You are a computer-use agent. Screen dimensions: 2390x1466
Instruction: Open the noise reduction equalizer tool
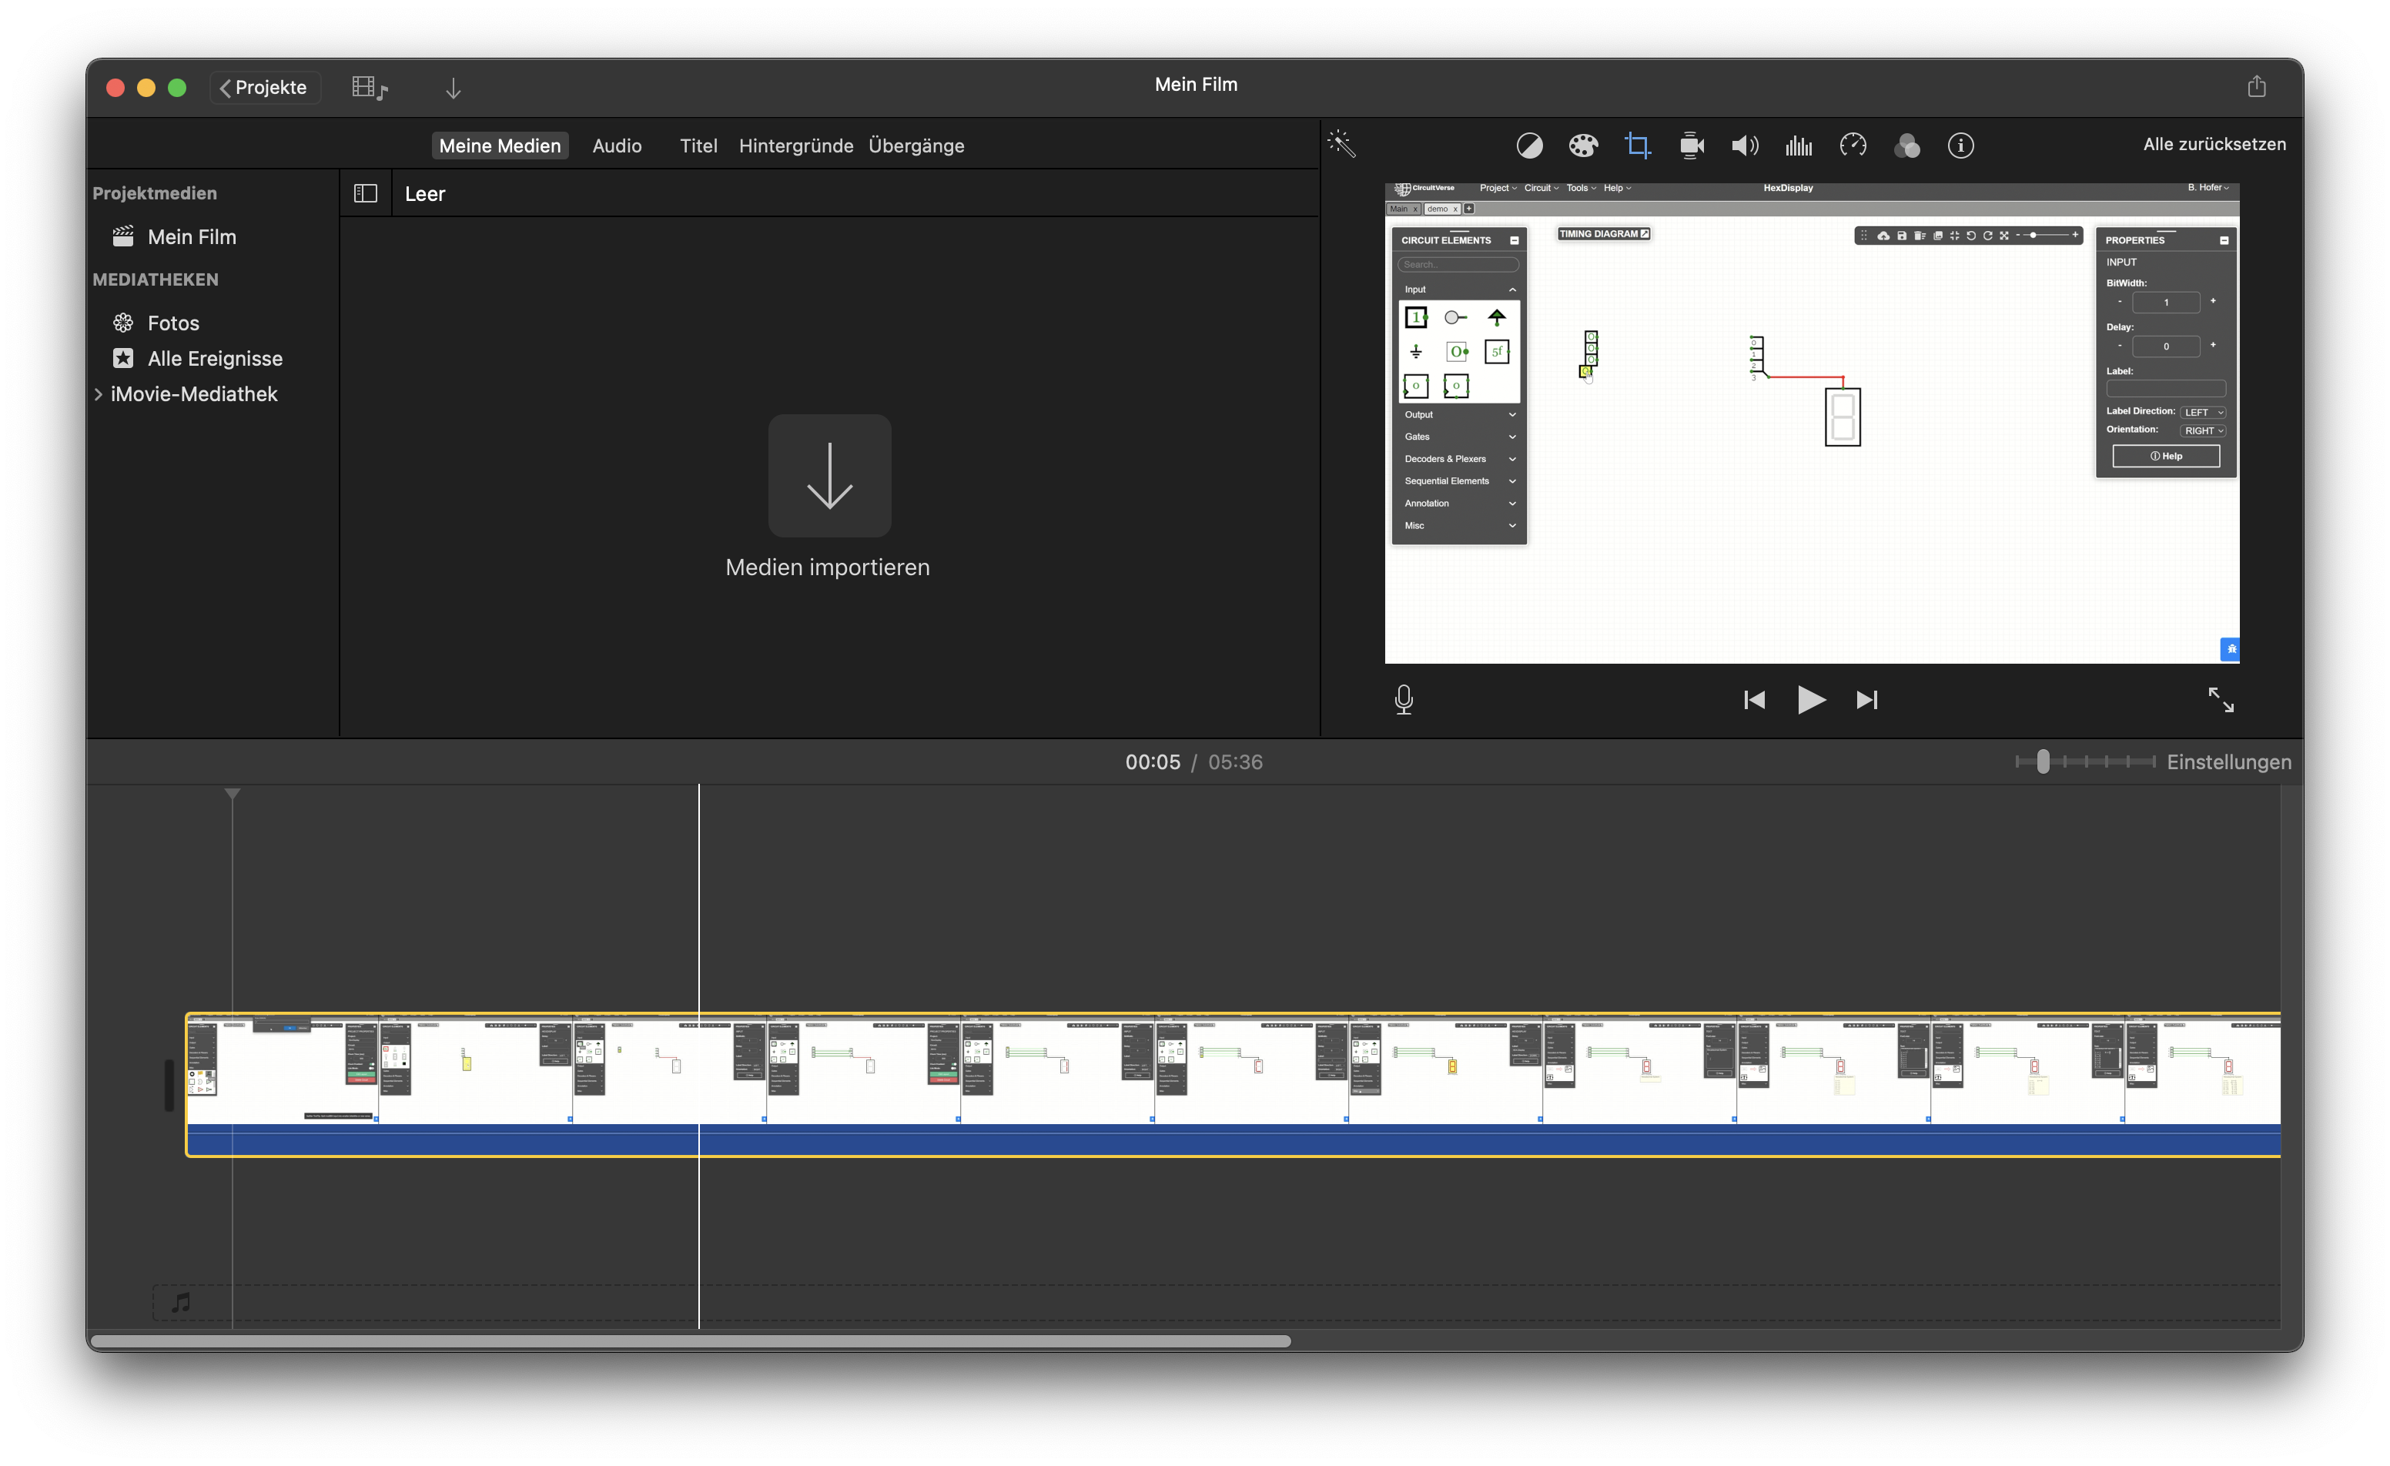coord(1799,146)
